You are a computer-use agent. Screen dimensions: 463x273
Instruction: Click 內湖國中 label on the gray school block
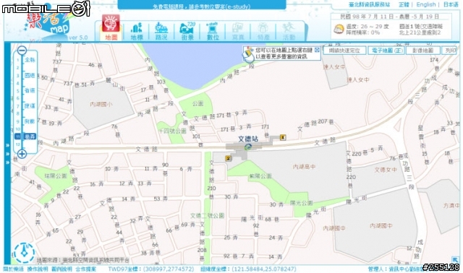click(x=381, y=226)
